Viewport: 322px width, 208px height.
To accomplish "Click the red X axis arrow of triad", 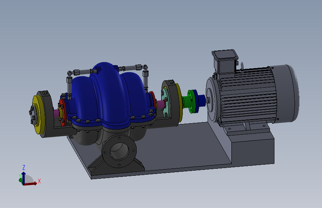I will pyautogui.click(x=31, y=184).
